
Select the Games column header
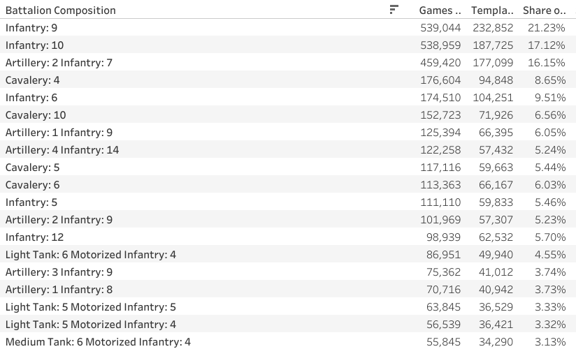click(440, 10)
